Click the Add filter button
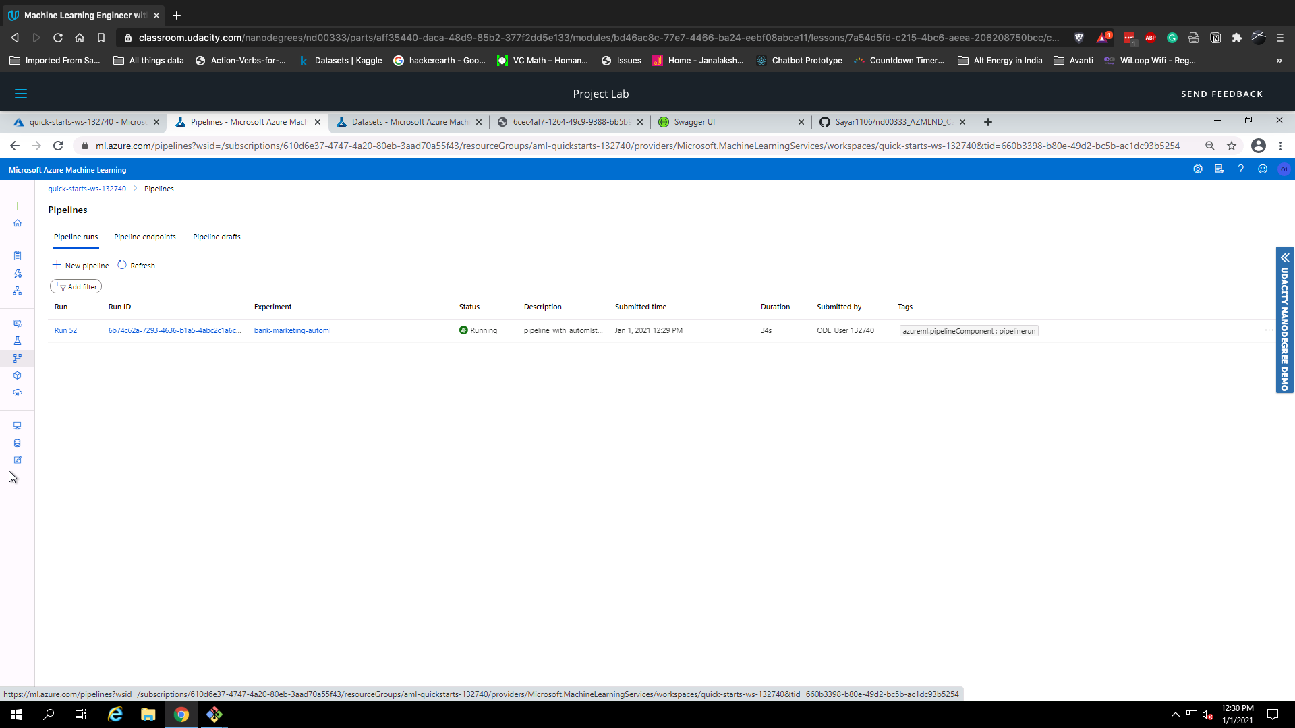 76,286
